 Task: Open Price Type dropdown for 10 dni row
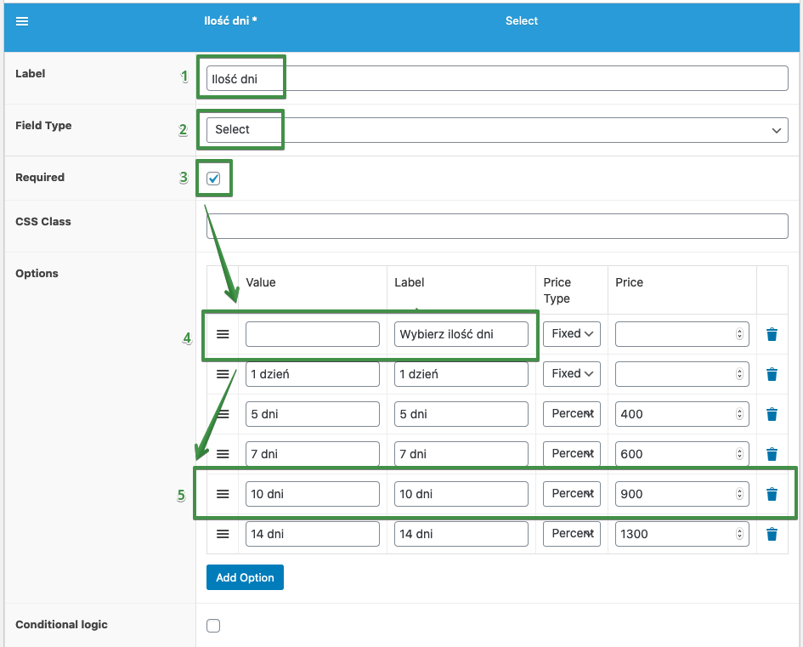pos(572,494)
